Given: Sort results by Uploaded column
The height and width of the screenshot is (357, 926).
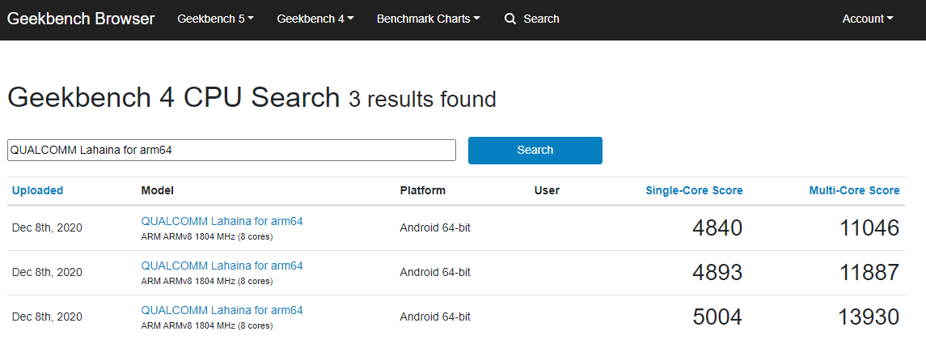Looking at the screenshot, I should tap(37, 190).
